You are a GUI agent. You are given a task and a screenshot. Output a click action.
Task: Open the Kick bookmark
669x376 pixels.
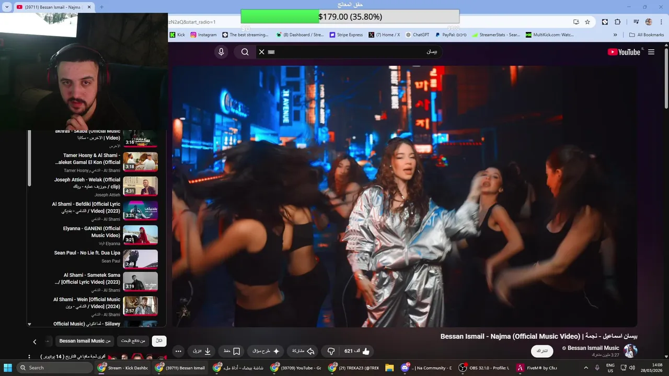[x=177, y=35]
